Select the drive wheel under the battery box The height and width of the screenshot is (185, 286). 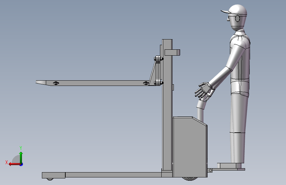coord(190,179)
